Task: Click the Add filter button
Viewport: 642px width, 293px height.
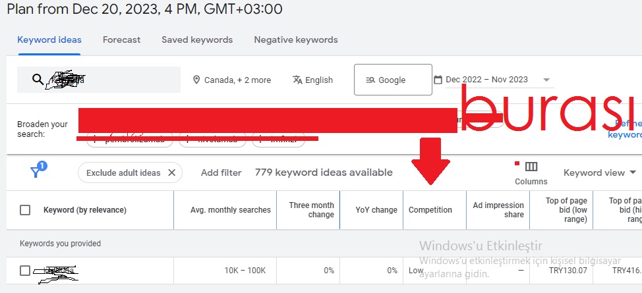Action: point(221,173)
